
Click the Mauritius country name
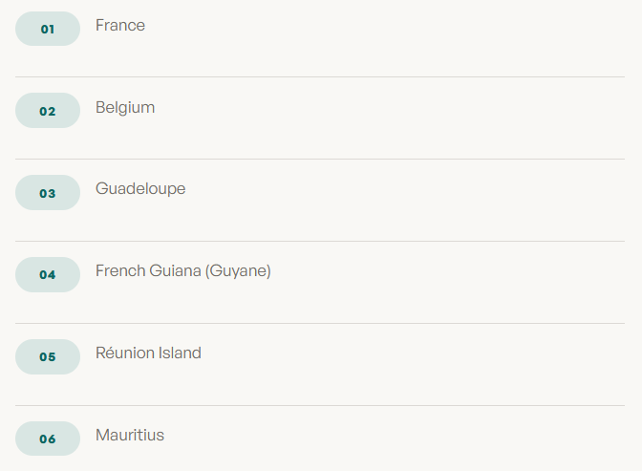click(x=130, y=435)
